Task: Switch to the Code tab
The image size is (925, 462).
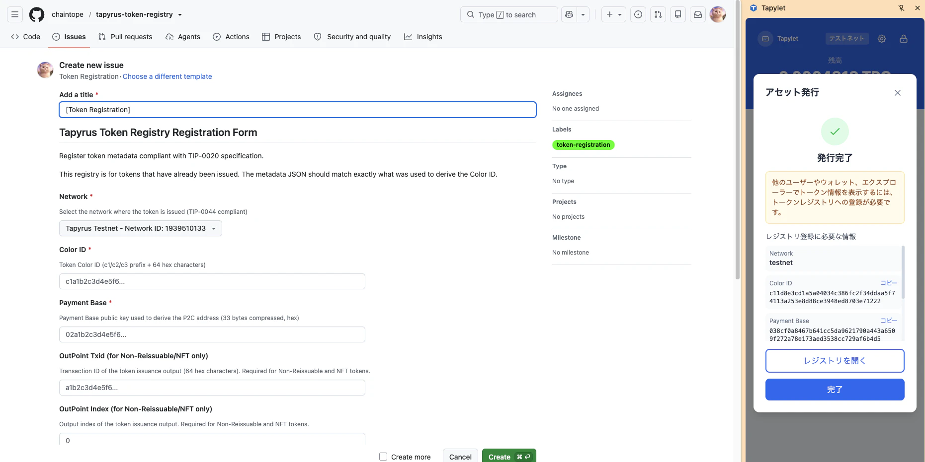Action: click(26, 37)
